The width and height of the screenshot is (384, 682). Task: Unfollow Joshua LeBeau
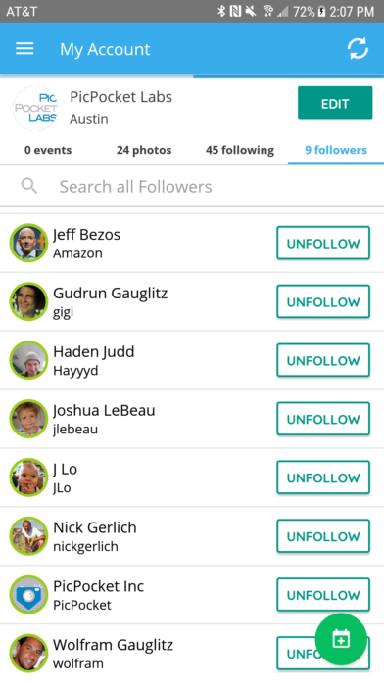point(323,419)
